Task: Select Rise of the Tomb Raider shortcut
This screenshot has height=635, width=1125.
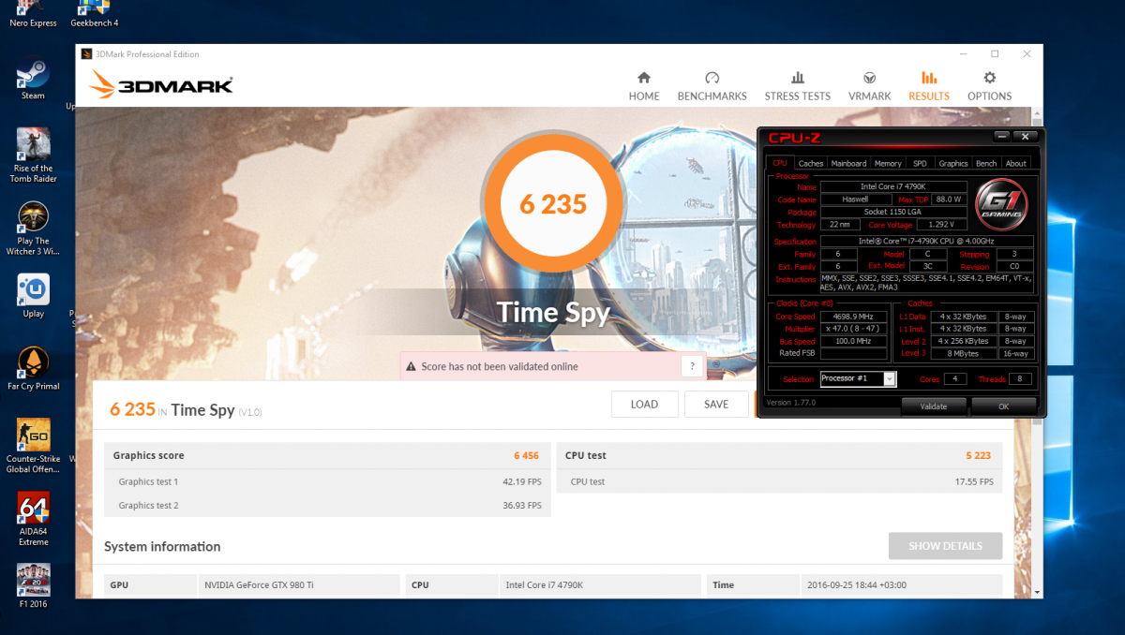Action: tap(34, 155)
